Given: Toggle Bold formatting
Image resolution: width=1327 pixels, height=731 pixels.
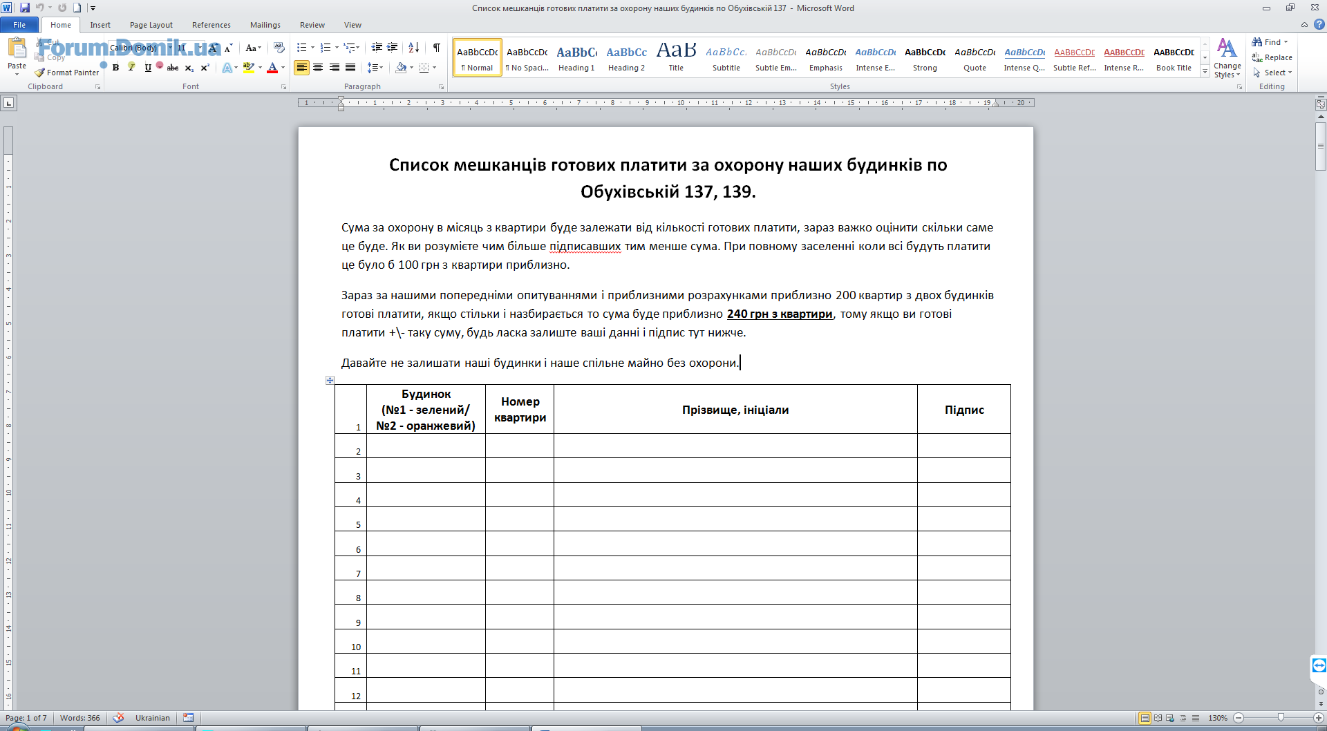Looking at the screenshot, I should pyautogui.click(x=115, y=68).
